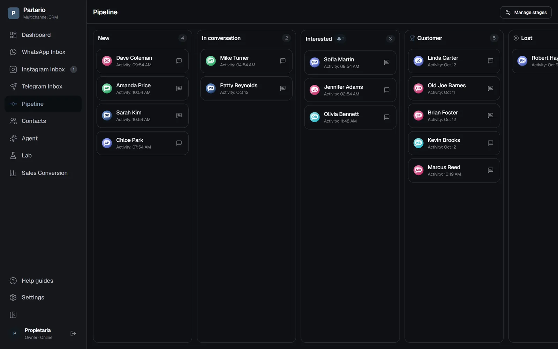The height and width of the screenshot is (349, 558).
Task: Open chat icon on Old Joe Barnes card
Action: coord(490,88)
